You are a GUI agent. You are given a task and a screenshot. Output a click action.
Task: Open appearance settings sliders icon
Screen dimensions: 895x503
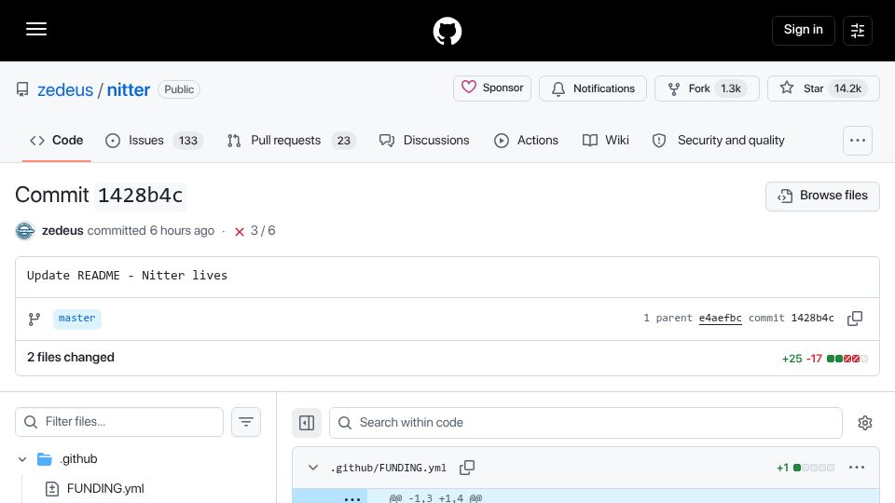[x=858, y=30]
